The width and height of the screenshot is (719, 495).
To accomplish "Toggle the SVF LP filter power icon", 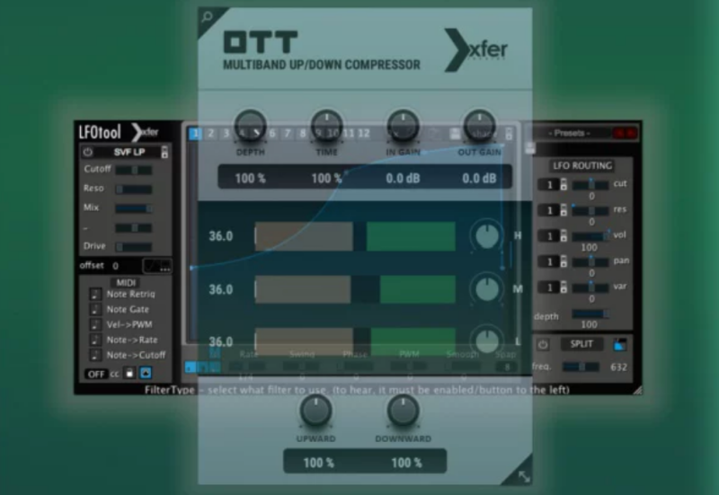I will [x=87, y=152].
